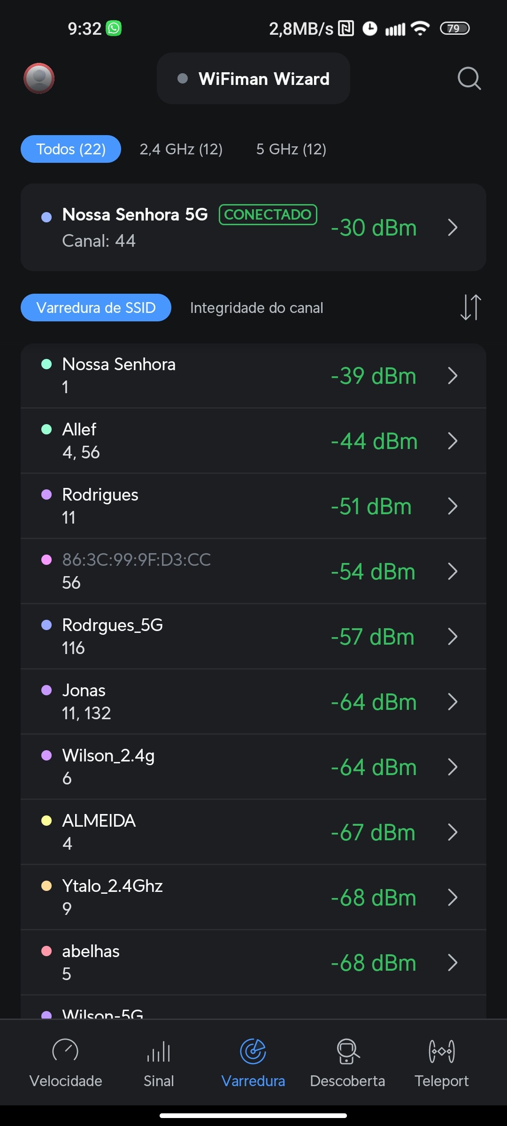Tap the sort order arrows icon

470,307
